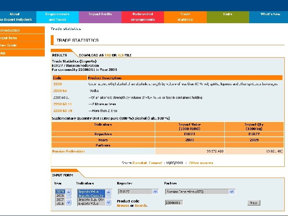Select Imports Sup. Qty indicator
Screen dimensions: 288x216
coord(91,200)
